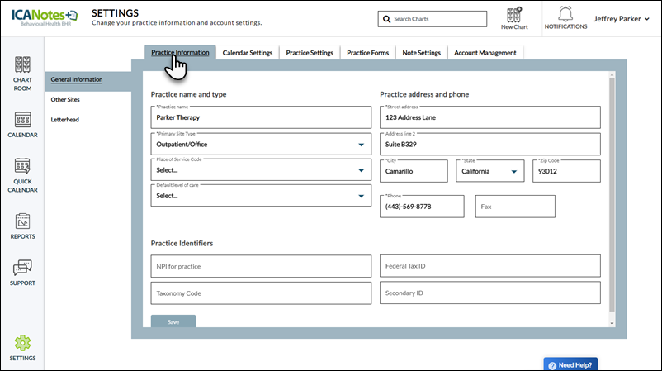Open the State dropdown
The height and width of the screenshot is (371, 662).
515,171
